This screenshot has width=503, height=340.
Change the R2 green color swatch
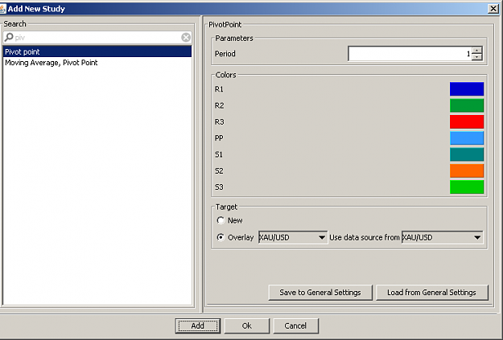(467, 105)
